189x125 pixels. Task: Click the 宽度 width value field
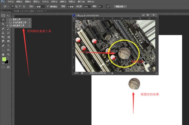pyautogui.click(x=70, y=7)
